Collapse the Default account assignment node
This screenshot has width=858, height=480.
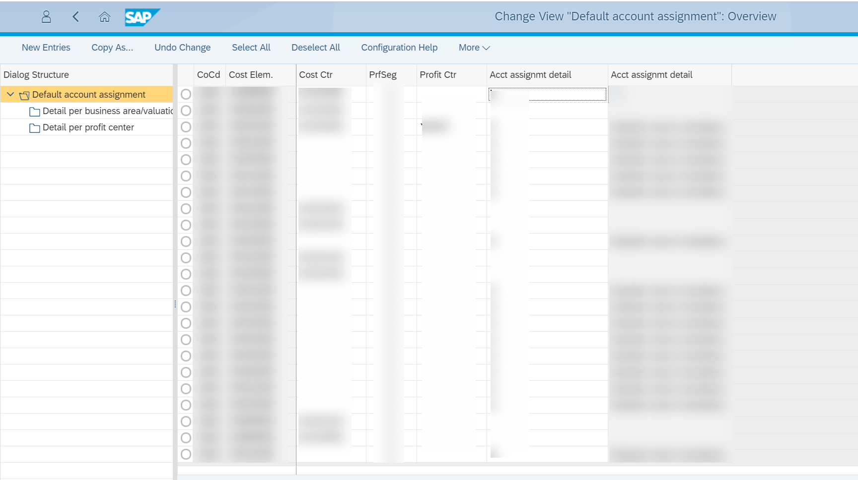click(x=10, y=94)
